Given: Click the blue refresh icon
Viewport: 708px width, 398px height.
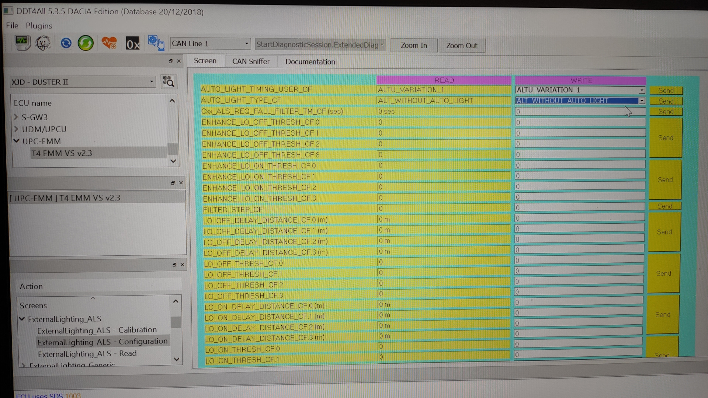Looking at the screenshot, I should [66, 43].
